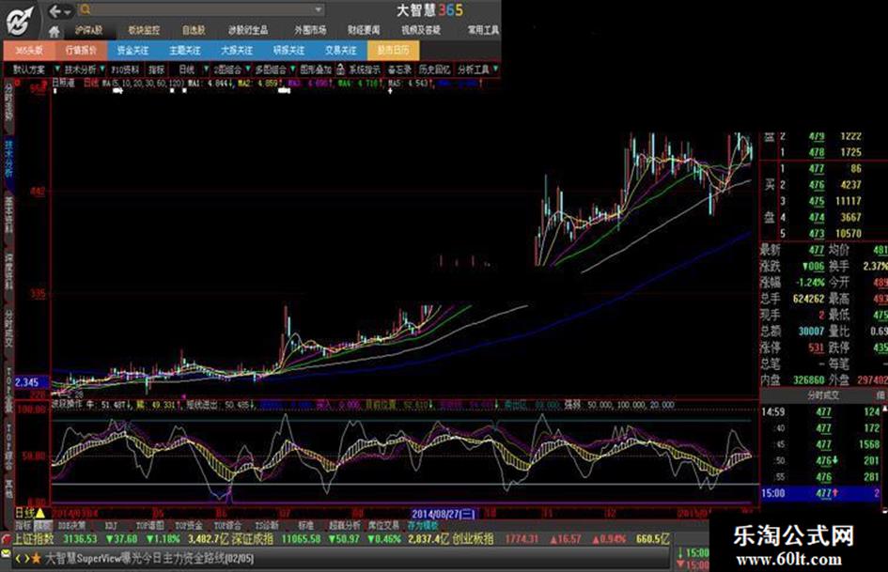Open the 股市日历 tab
Viewport: 888px width, 572px height.
[394, 51]
